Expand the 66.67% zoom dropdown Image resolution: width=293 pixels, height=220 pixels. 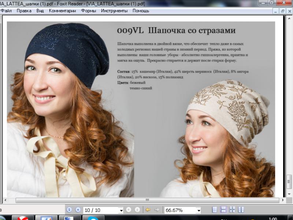[x=198, y=210]
